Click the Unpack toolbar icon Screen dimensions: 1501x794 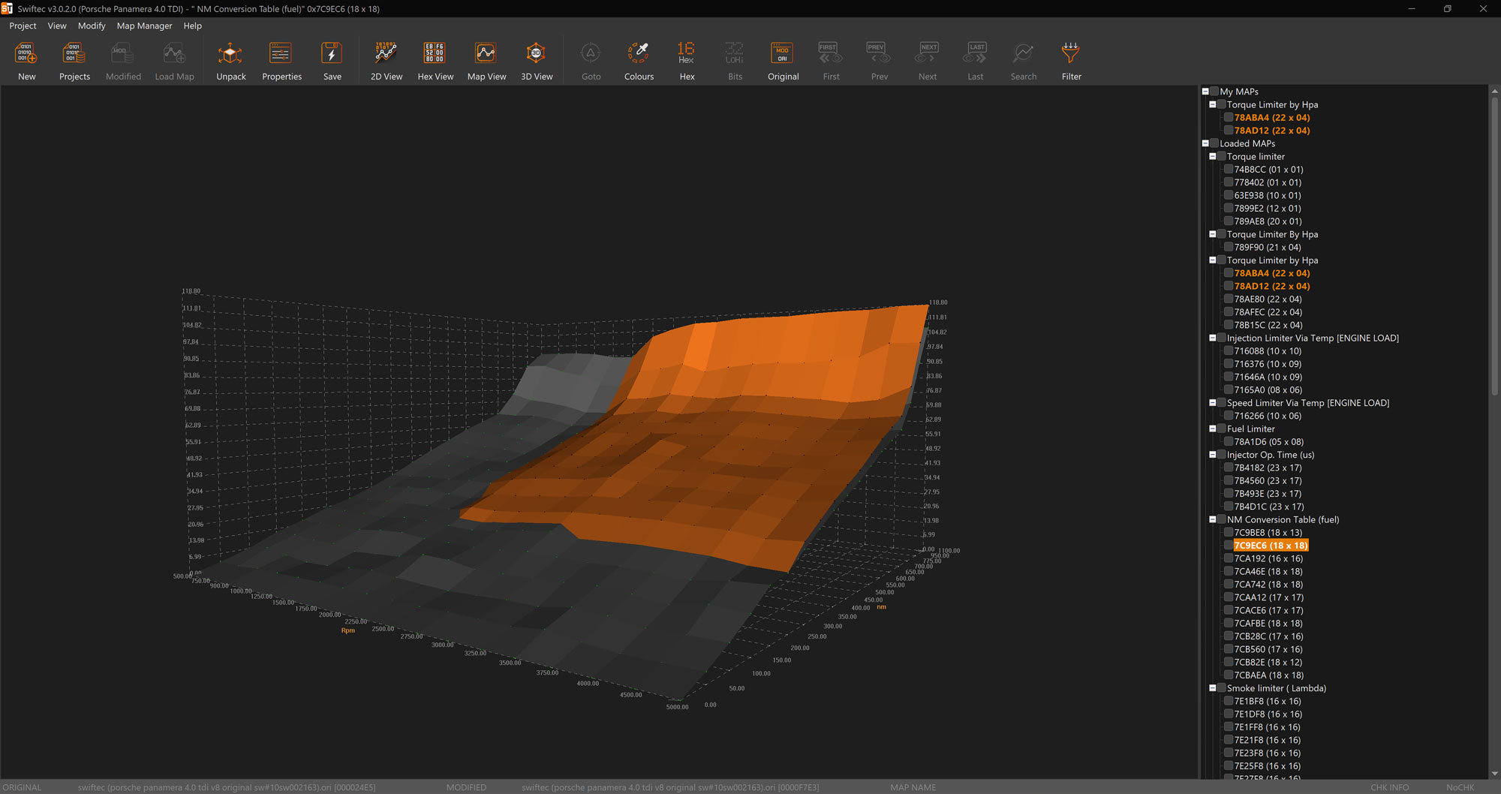click(230, 54)
